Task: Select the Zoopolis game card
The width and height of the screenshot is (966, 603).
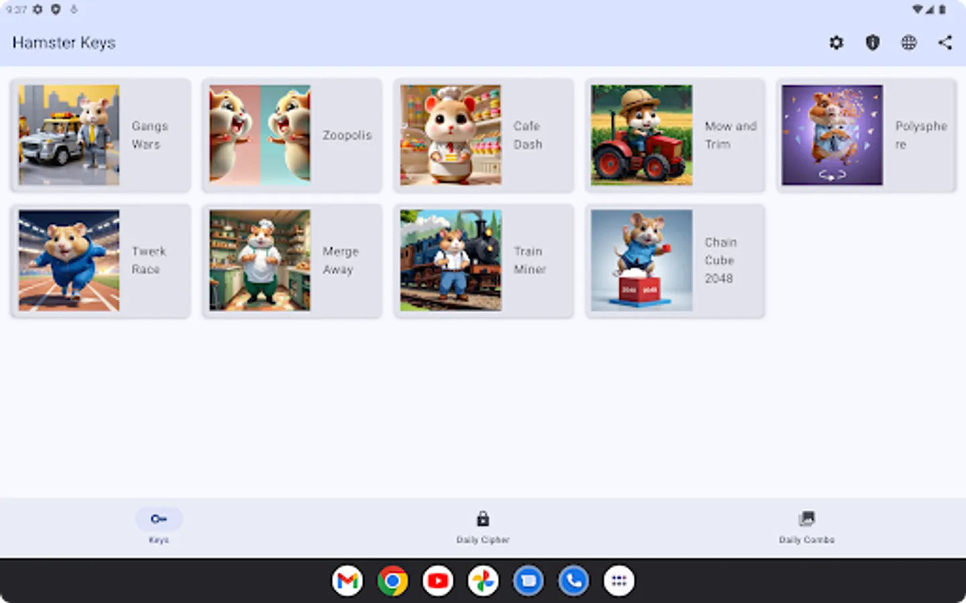Action: point(291,135)
